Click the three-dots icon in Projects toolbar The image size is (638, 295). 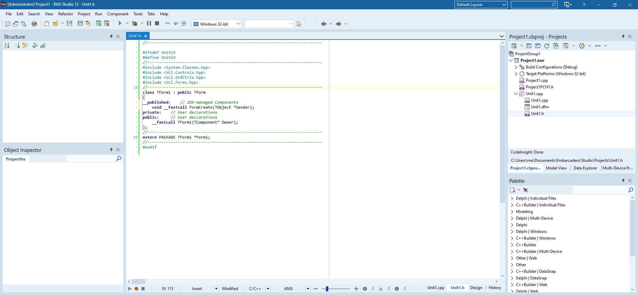coord(598,46)
